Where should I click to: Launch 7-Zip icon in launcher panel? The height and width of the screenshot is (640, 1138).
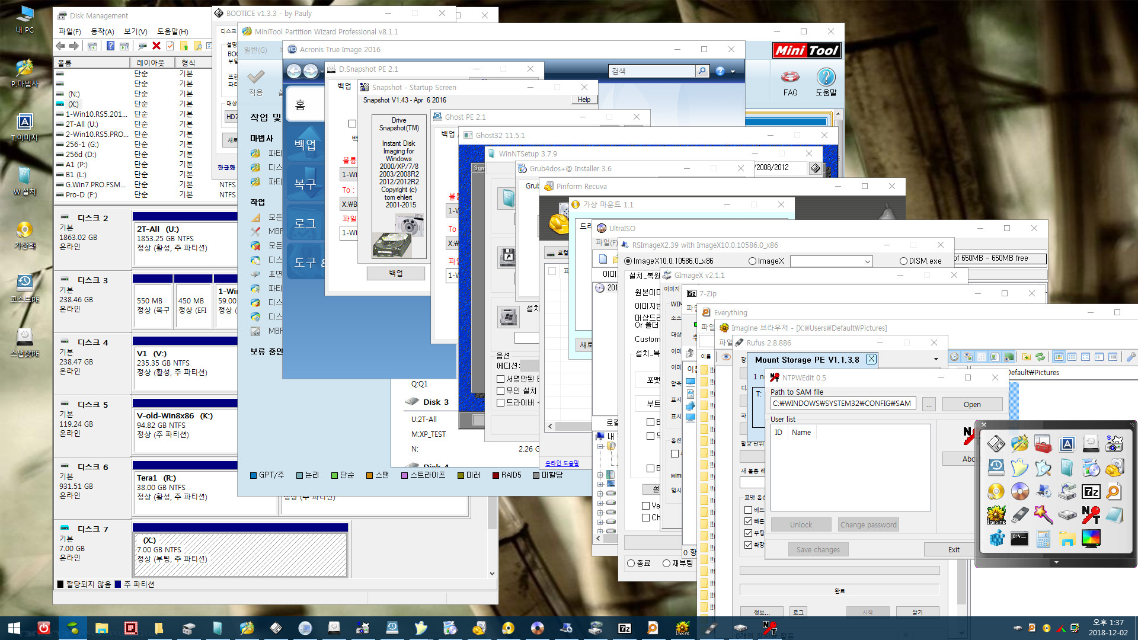(x=1091, y=491)
